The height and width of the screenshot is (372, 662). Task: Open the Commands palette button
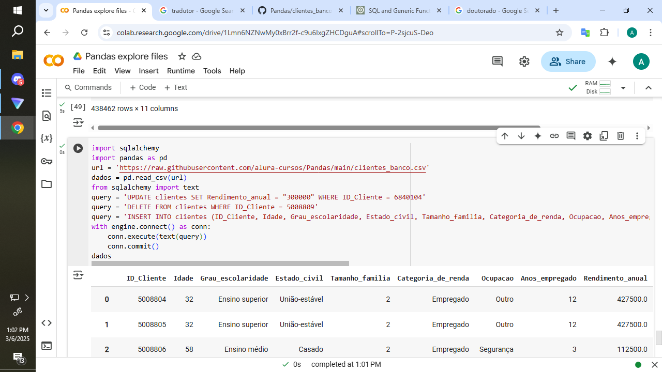(x=88, y=87)
